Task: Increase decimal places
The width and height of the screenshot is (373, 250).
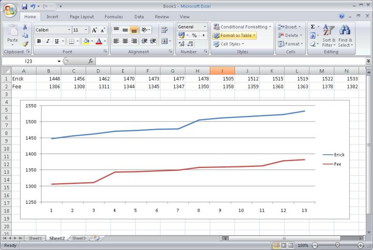Action: [x=181, y=44]
